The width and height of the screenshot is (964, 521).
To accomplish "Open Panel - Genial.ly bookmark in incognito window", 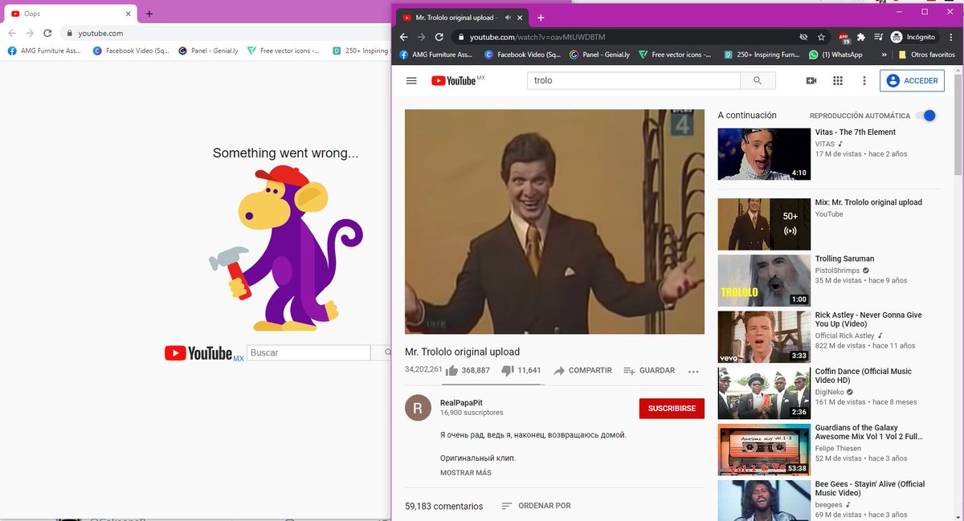I will click(598, 55).
